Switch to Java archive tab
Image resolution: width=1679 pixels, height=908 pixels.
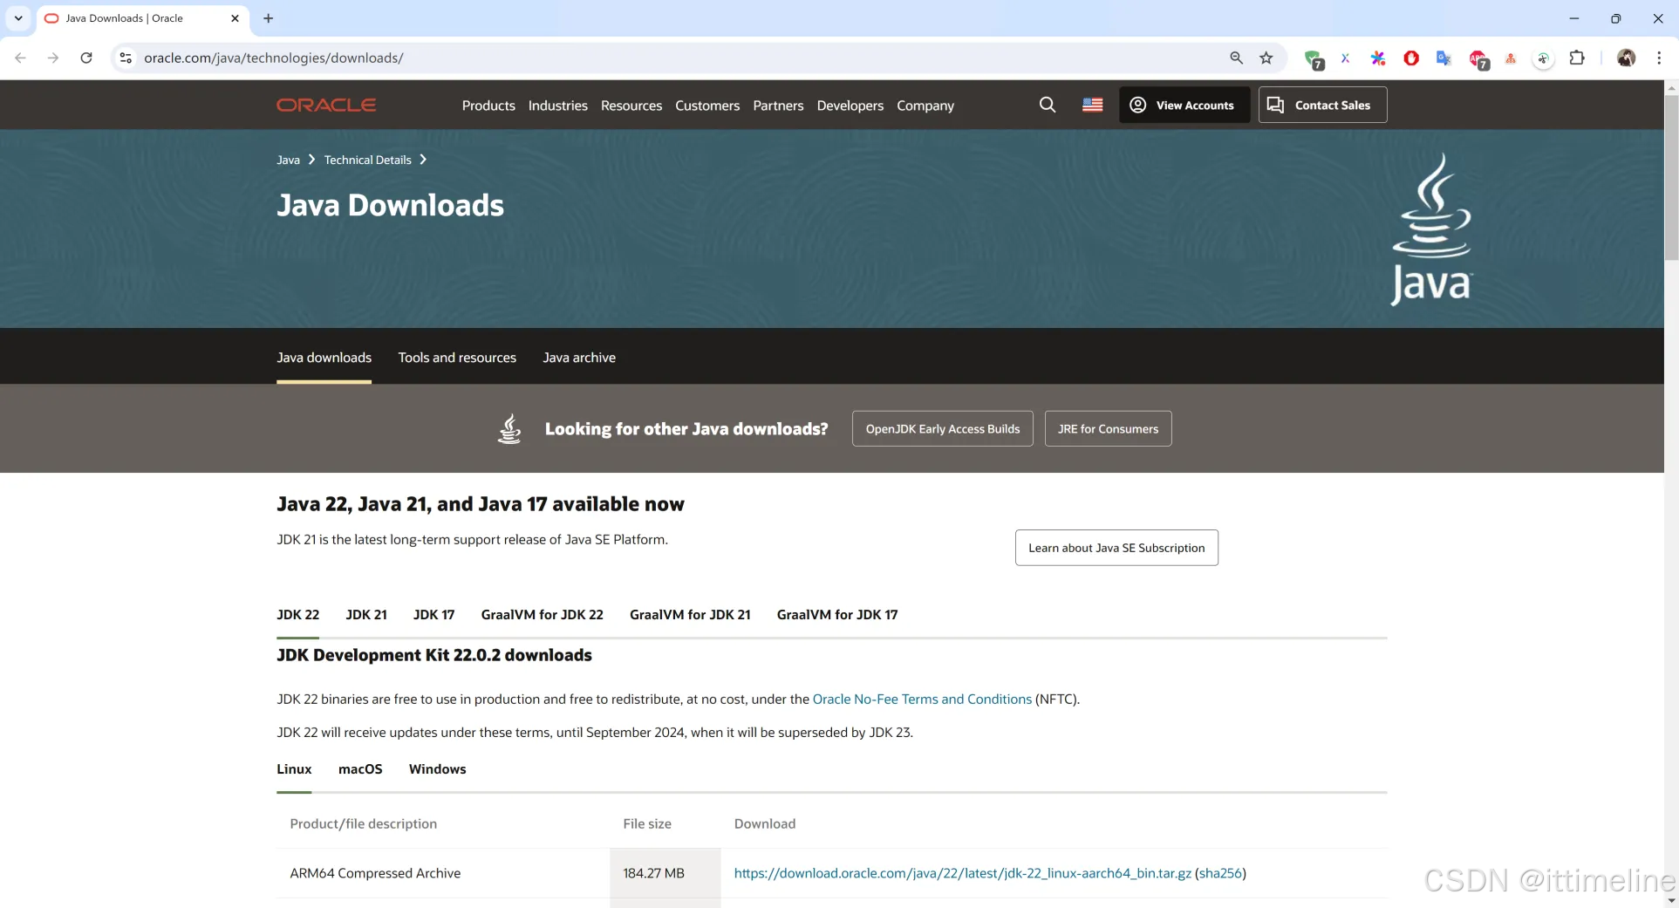(x=579, y=358)
